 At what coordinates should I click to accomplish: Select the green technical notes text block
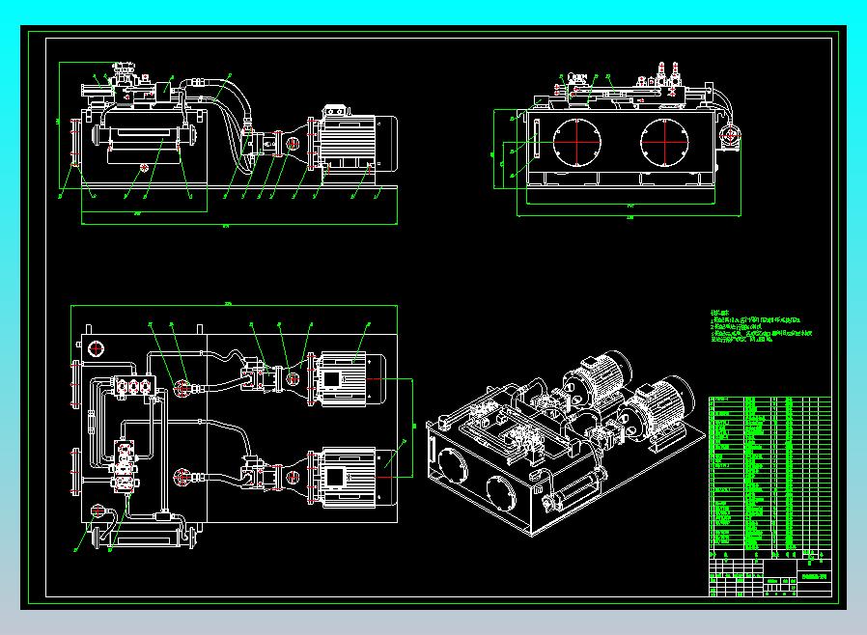pyautogui.click(x=762, y=326)
